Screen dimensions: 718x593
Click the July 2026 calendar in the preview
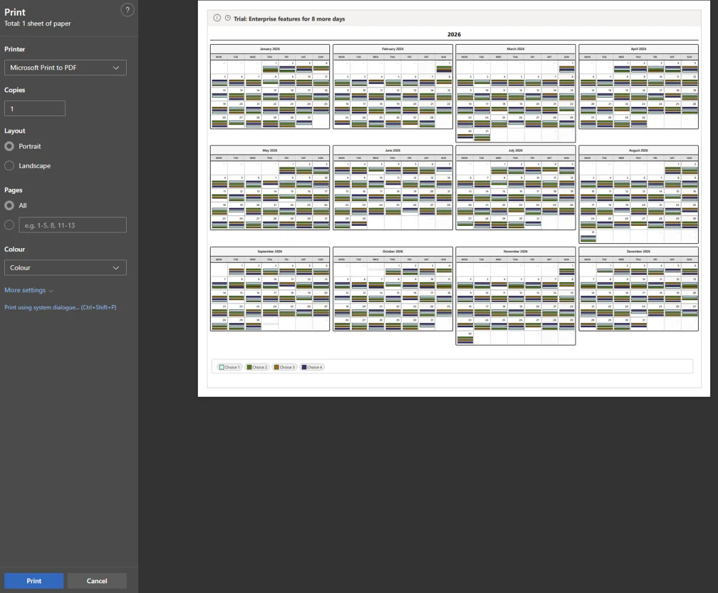click(515, 187)
